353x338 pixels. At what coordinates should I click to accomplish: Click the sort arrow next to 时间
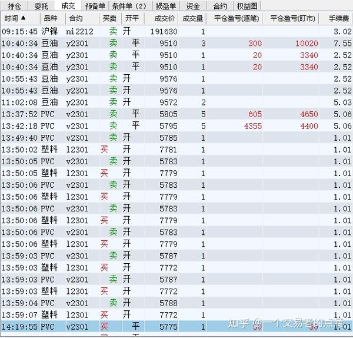click(23, 18)
